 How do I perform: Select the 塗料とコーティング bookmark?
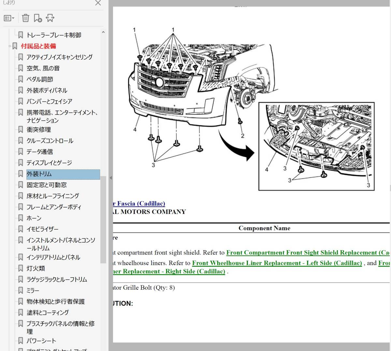(x=48, y=313)
